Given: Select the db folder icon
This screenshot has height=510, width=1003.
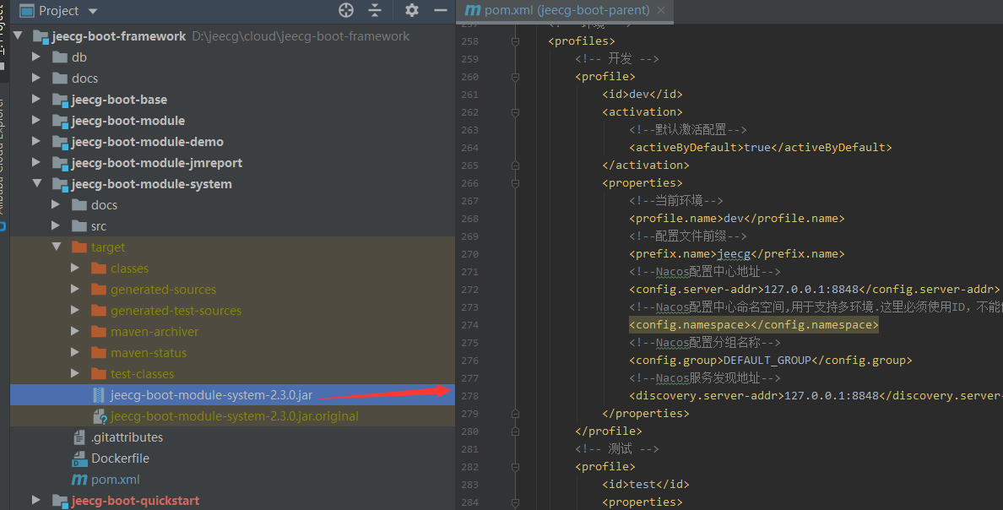Looking at the screenshot, I should point(60,57).
